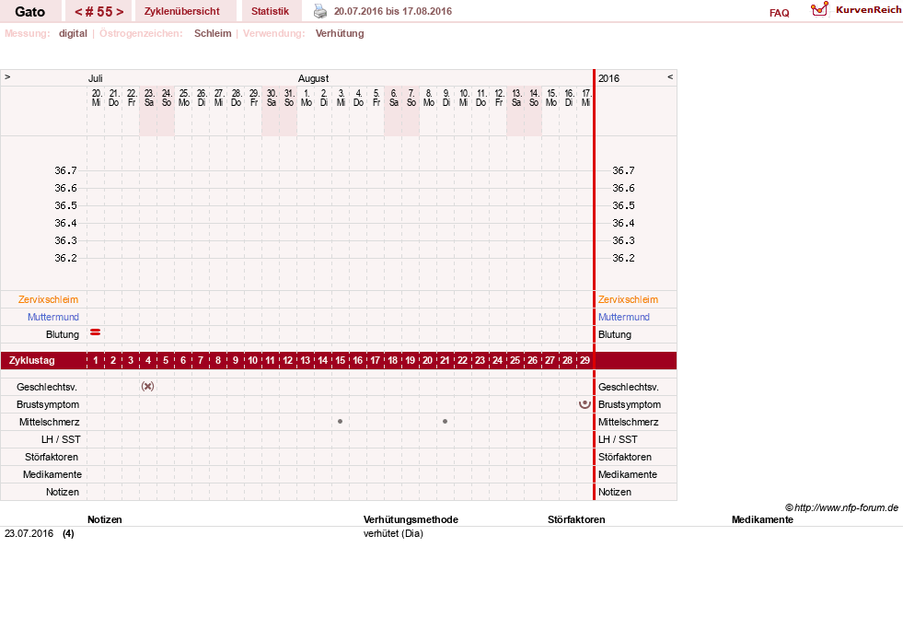Click the Gato tab
Screen dimensions: 903x629
[x=30, y=12]
